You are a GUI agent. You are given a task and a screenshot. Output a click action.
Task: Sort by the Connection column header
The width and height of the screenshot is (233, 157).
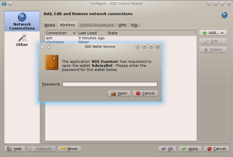click(61, 33)
